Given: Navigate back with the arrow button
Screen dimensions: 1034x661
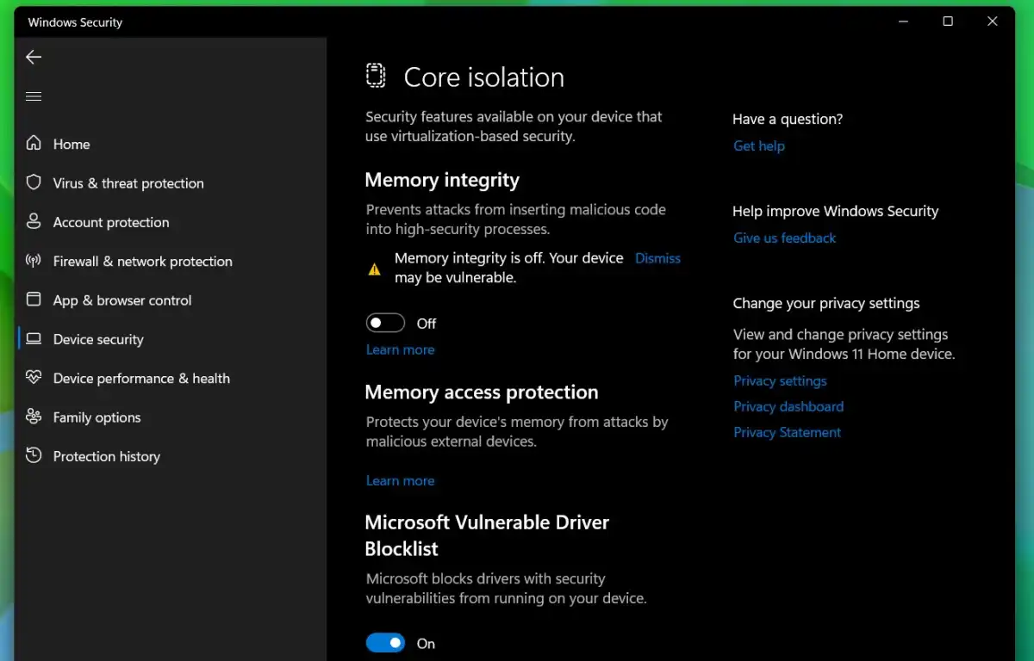Looking at the screenshot, I should point(33,57).
